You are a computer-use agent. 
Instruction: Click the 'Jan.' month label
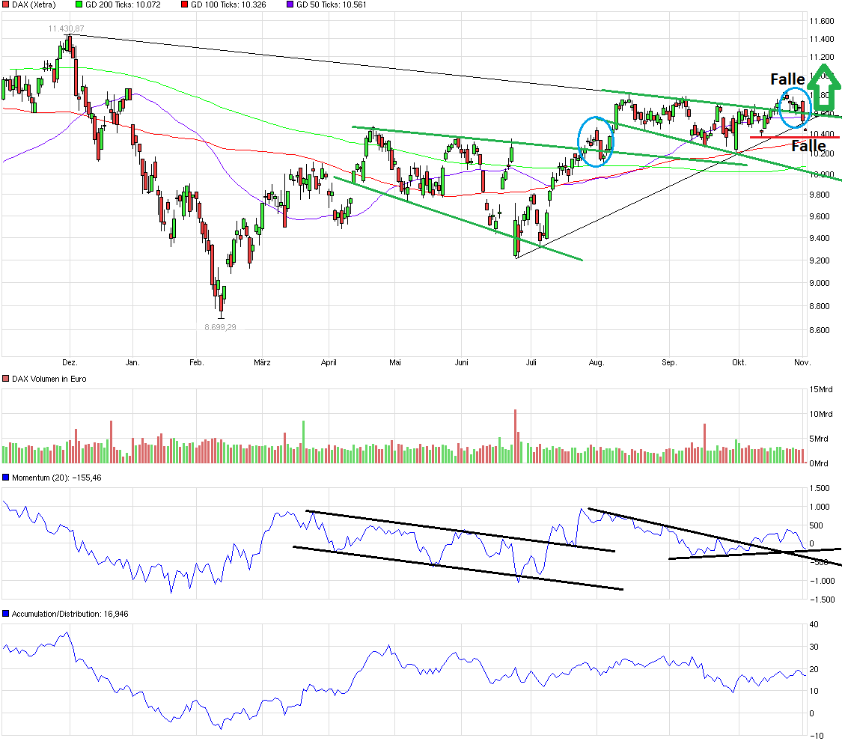coord(132,362)
